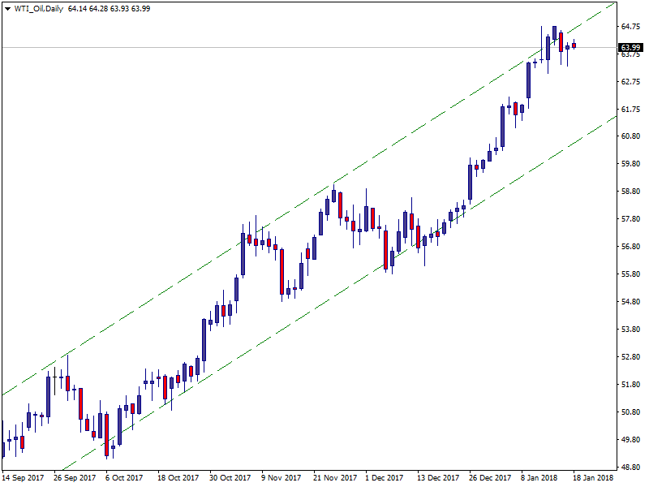649x487 pixels.
Task: Click the WTI_Oil,Daily chart title text
Action: click(x=38, y=9)
